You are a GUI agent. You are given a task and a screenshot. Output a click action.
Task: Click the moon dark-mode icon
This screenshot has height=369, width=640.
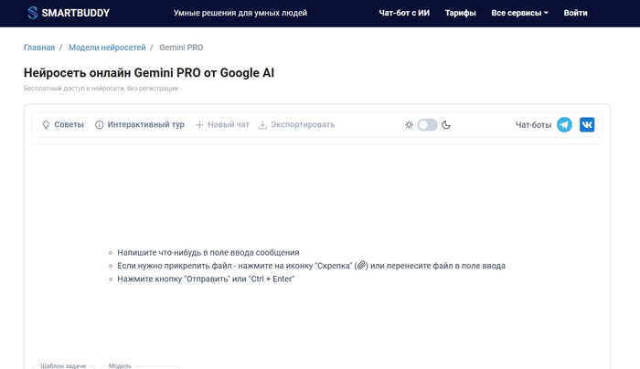[447, 124]
